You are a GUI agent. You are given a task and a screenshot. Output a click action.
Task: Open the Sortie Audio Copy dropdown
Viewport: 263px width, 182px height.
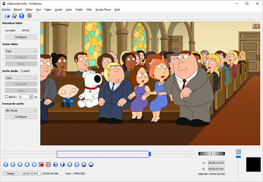tap(21, 78)
